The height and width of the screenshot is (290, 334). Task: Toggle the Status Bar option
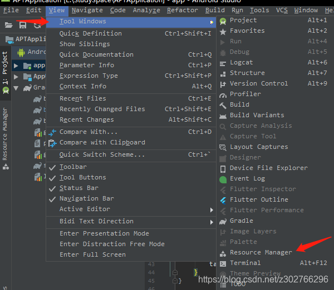(131, 188)
